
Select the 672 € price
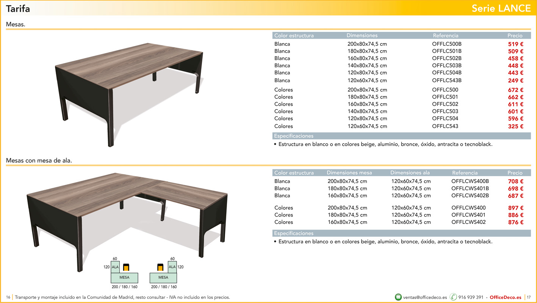pos(516,90)
